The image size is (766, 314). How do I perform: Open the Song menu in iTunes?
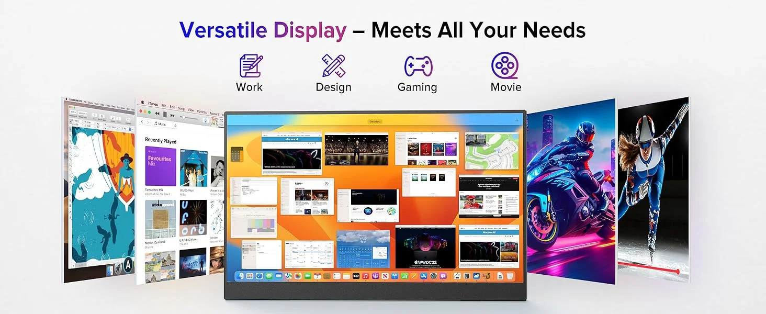[182, 108]
